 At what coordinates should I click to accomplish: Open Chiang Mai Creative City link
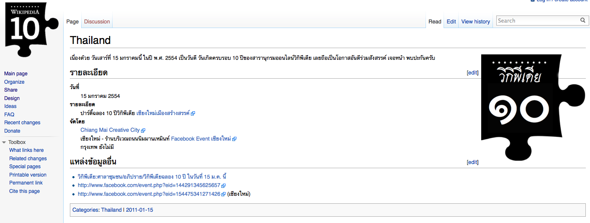[110, 130]
